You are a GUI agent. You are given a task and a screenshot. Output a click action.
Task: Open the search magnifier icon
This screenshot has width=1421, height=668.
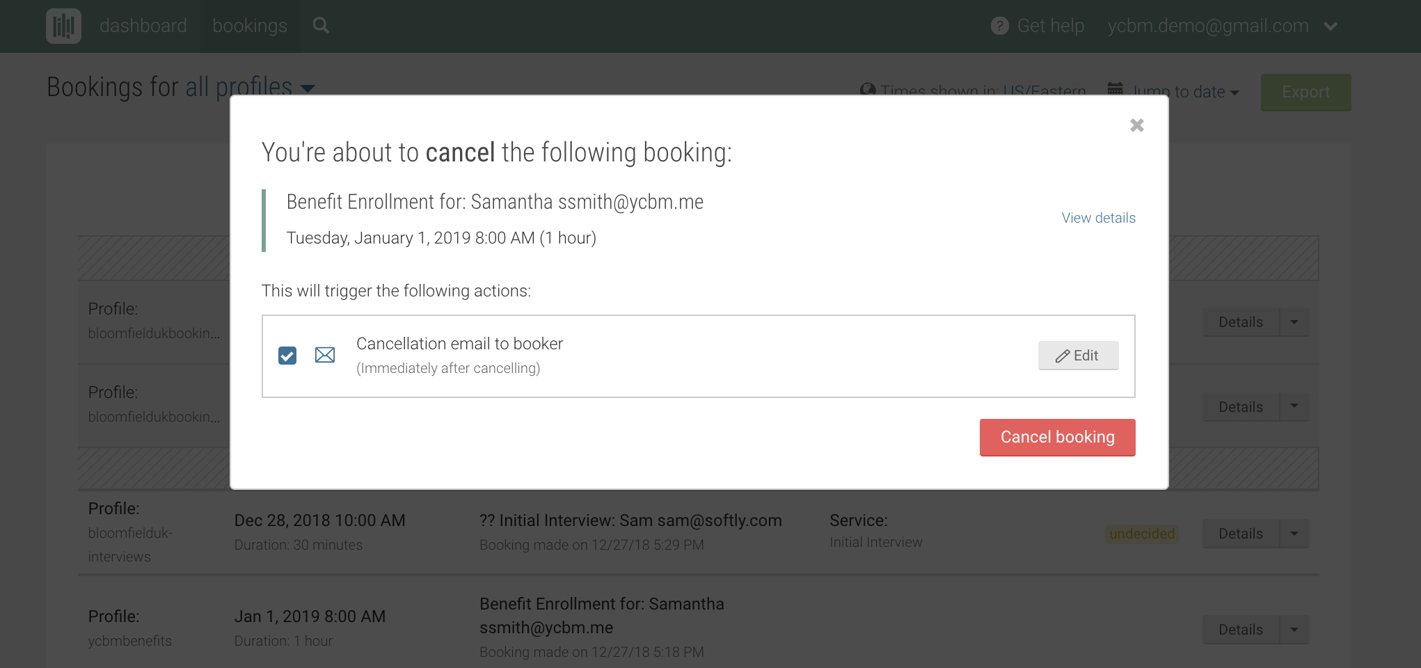321,26
